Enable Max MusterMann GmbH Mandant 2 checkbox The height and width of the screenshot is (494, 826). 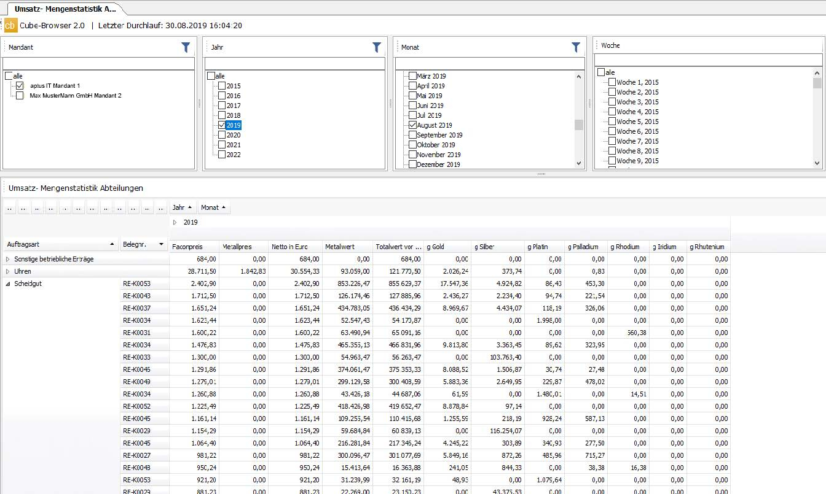(x=20, y=96)
